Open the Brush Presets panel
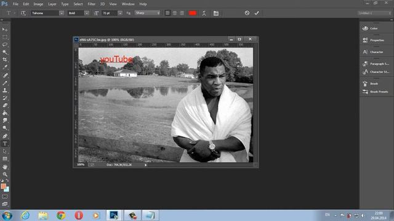The width and height of the screenshot is (394, 221). pyautogui.click(x=376, y=91)
